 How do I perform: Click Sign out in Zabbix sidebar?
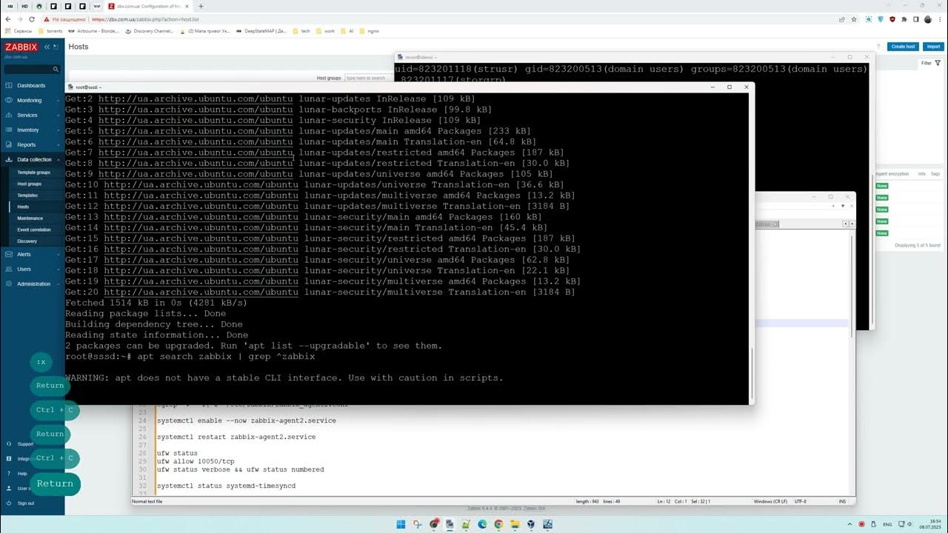pos(26,503)
